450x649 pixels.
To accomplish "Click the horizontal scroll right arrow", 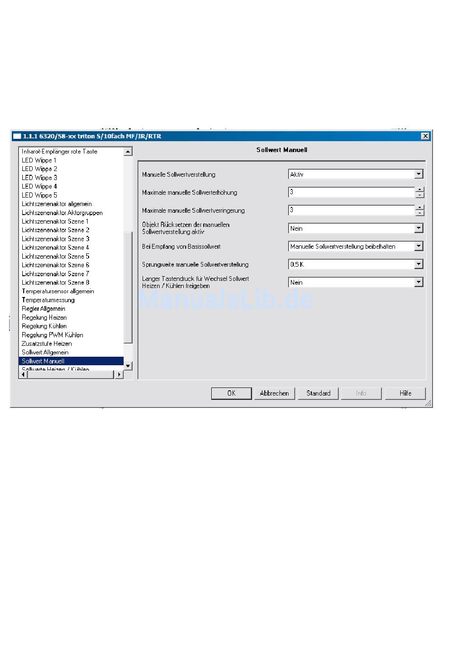I will pyautogui.click(x=119, y=374).
